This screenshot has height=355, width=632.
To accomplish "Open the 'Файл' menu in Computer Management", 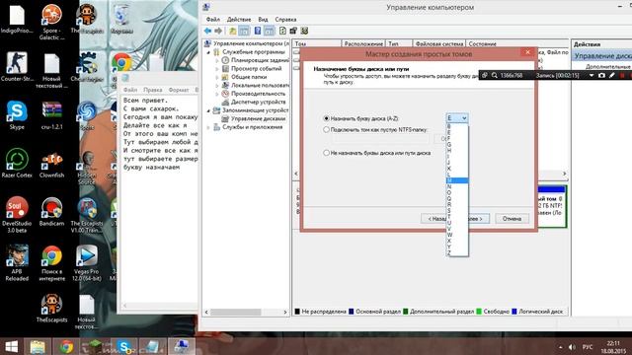I will pos(213,20).
